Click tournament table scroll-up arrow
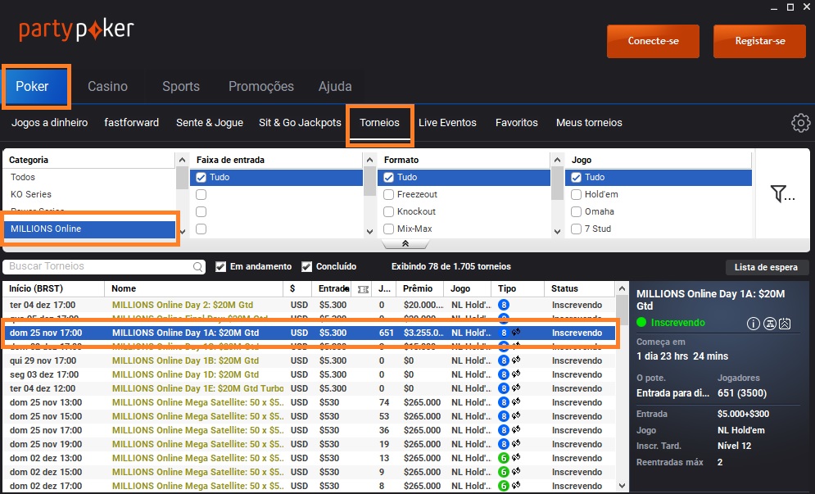This screenshot has width=815, height=494. tap(622, 288)
